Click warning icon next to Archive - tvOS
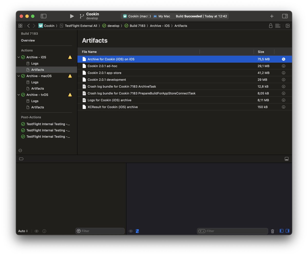Screen dimensions: 308x256 (x=70, y=95)
